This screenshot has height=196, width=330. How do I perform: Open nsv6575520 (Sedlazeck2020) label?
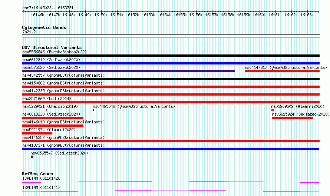[51, 67]
